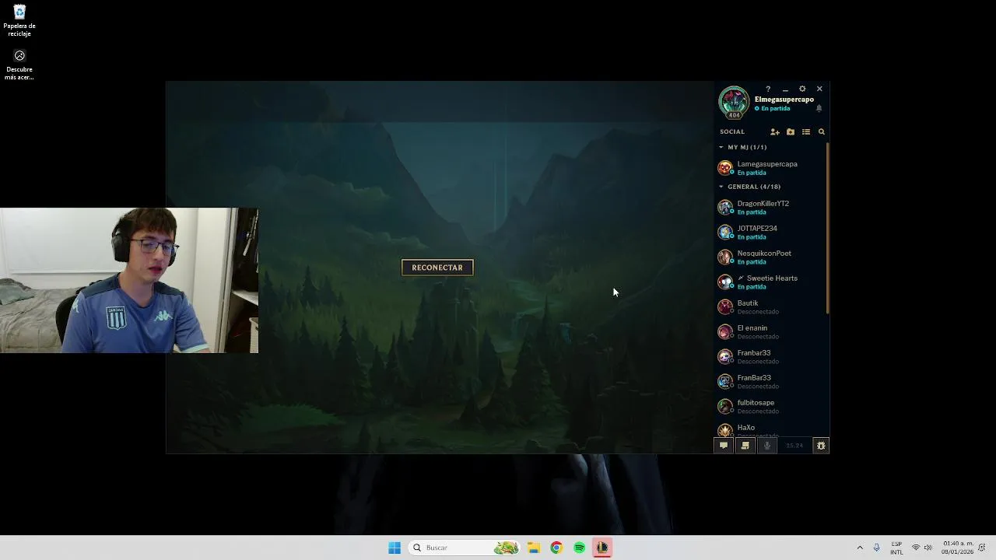
Task: Click the Elmegasupercapo profile avatar
Action: (733, 102)
